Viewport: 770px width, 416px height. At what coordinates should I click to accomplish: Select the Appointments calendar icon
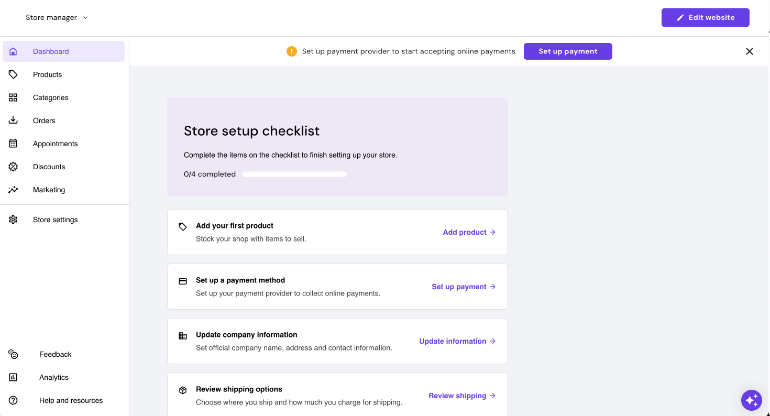click(13, 143)
